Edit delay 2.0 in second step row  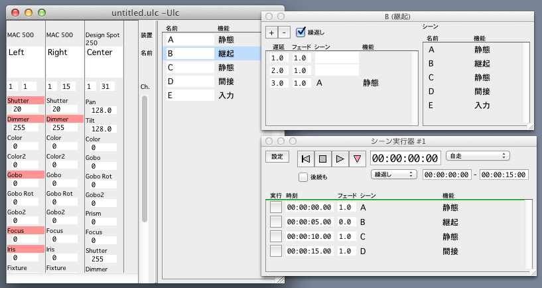[279, 70]
